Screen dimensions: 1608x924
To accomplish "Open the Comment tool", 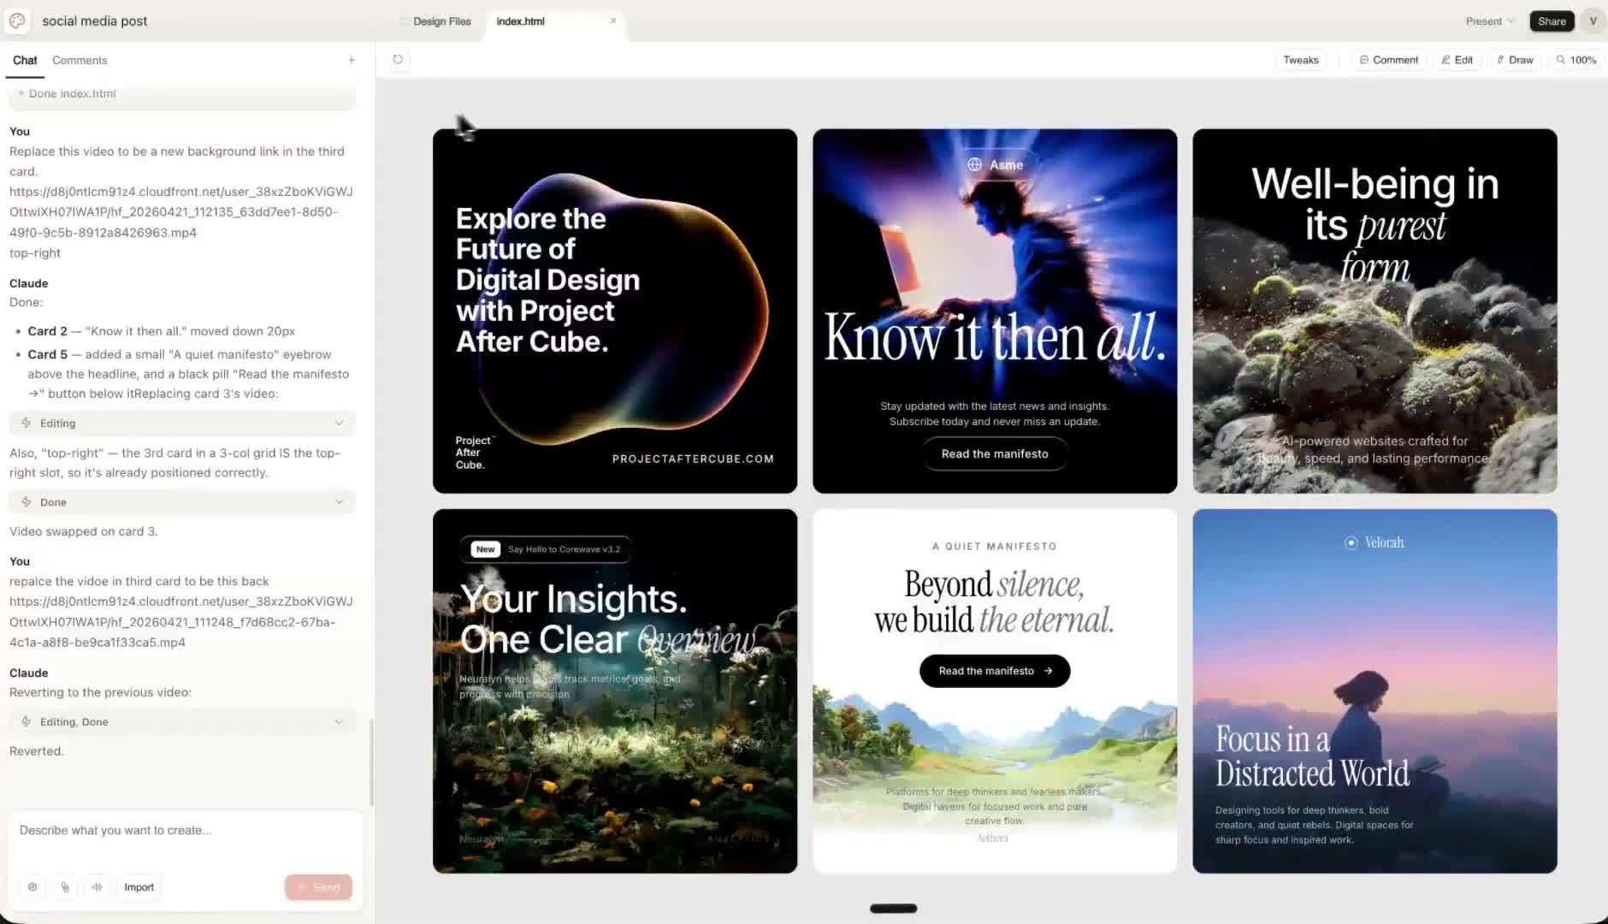I will tap(1389, 60).
